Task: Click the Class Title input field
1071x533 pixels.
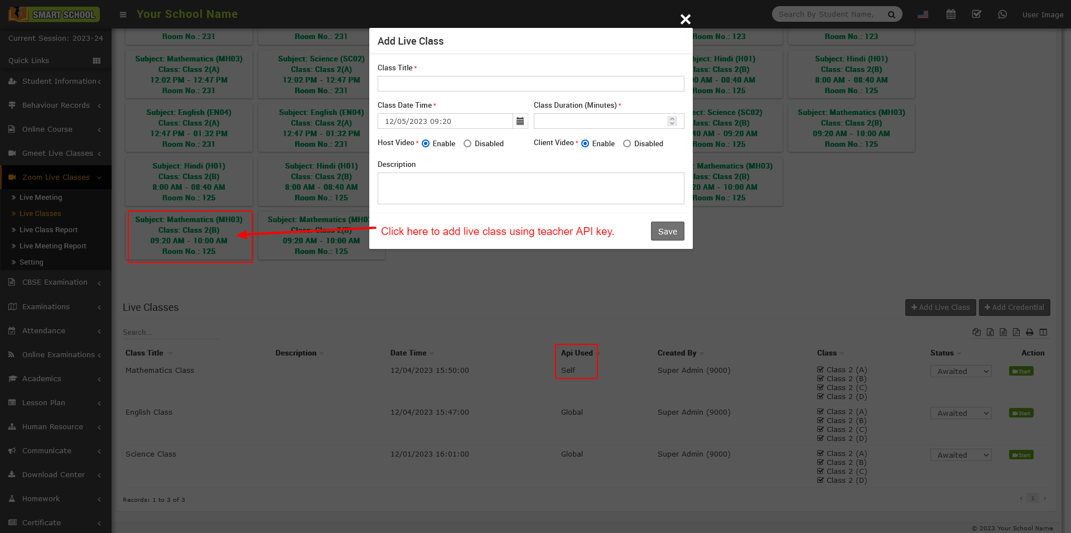Action: (x=530, y=84)
